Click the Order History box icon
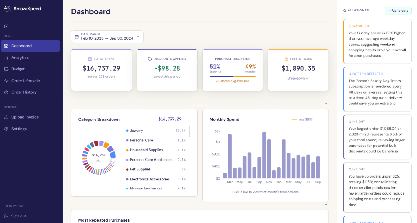 tap(6, 92)
